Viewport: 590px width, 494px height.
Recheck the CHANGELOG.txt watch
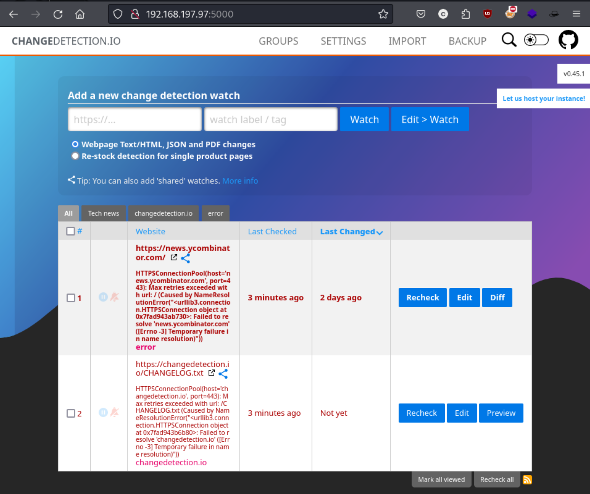(x=421, y=413)
